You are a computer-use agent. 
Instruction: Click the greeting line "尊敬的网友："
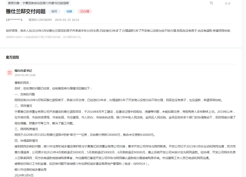click(x=23, y=83)
